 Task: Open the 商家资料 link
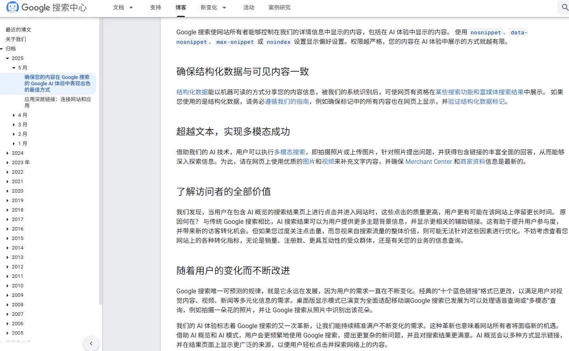tap(473, 161)
